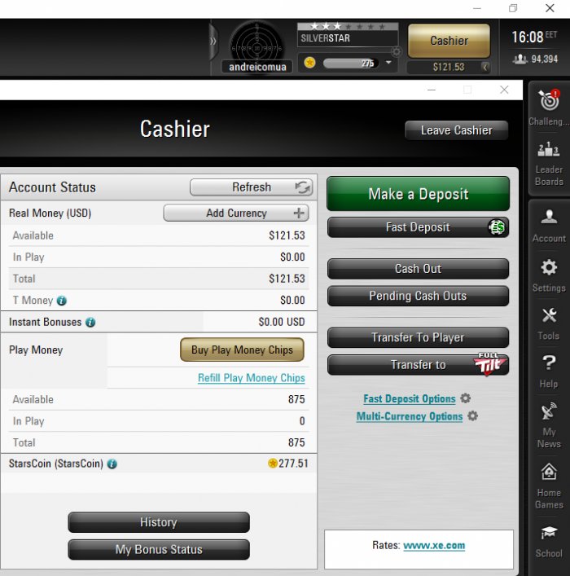
Task: Open the Tools sidebar icon
Action: pyautogui.click(x=549, y=315)
